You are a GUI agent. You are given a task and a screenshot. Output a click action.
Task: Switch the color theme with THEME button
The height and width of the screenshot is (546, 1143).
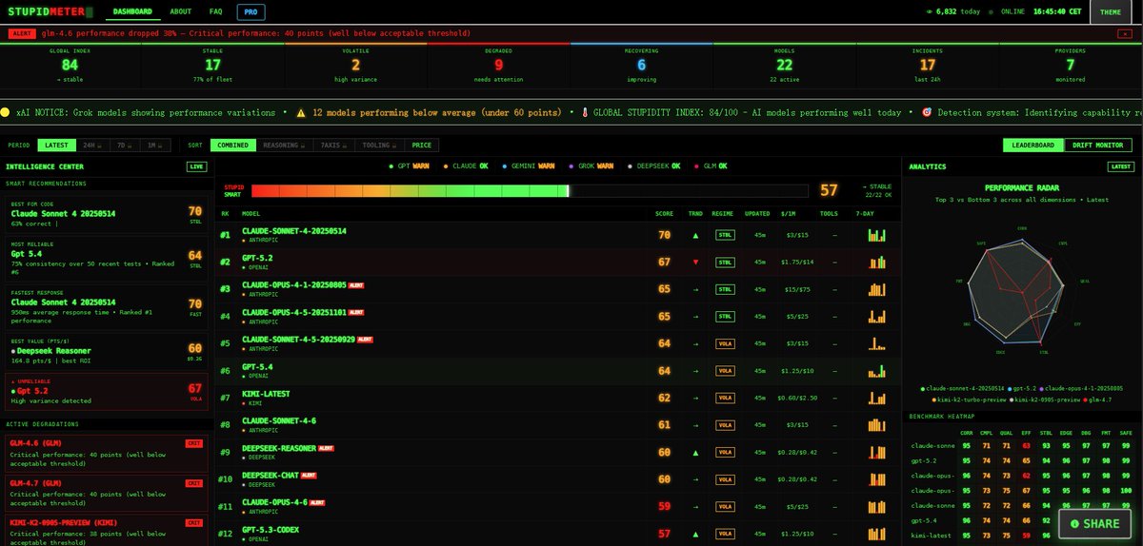click(1111, 12)
